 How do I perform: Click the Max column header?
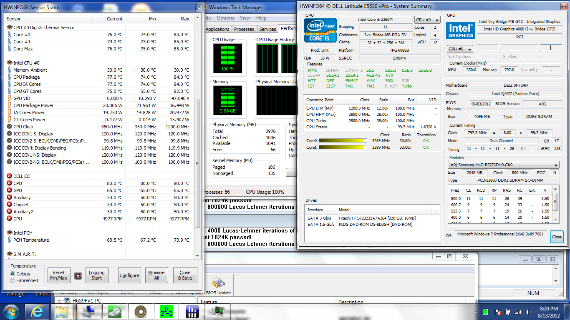tap(175, 19)
